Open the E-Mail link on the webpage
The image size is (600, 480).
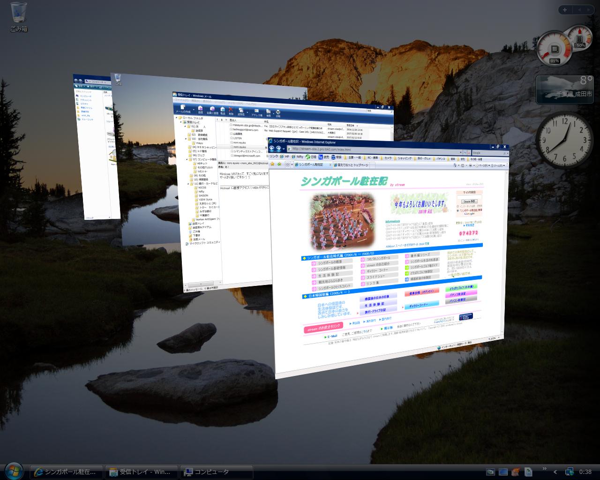click(332, 336)
